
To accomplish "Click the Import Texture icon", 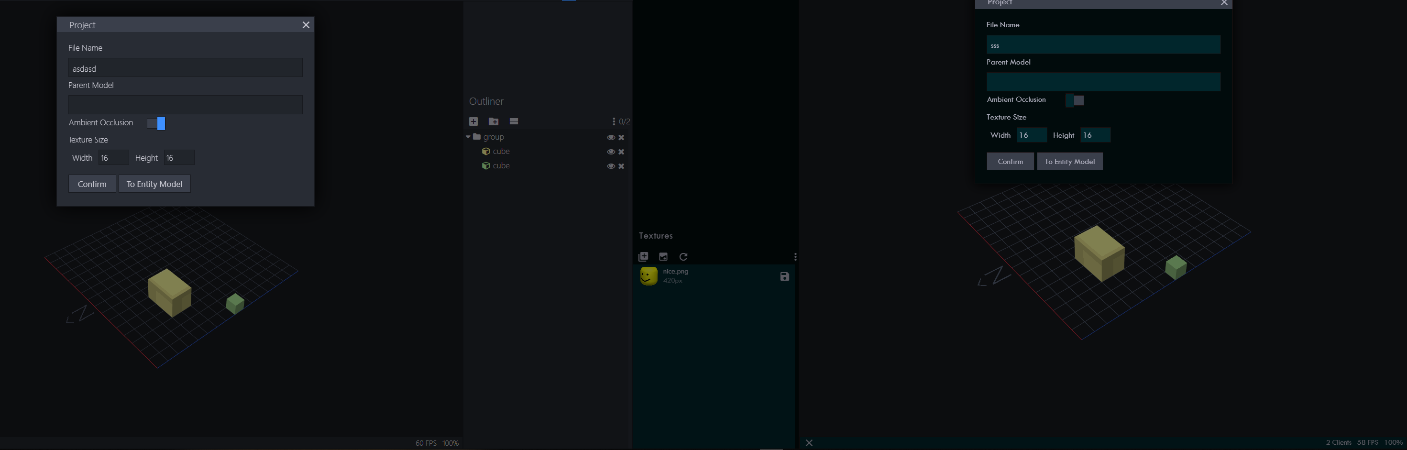I will 643,257.
